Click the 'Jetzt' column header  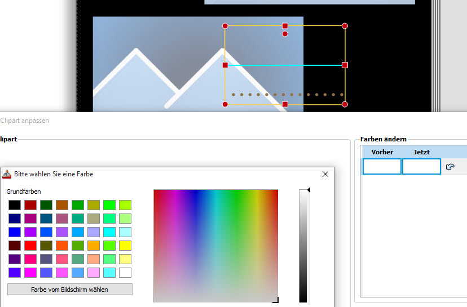(x=421, y=152)
